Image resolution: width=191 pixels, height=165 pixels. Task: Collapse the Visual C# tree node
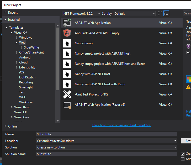11,33
